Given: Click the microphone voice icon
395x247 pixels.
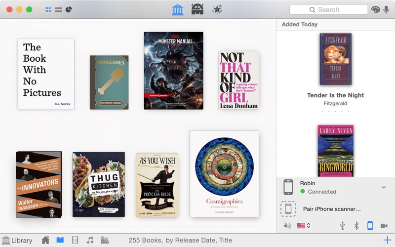Looking at the screenshot, I should (x=386, y=9).
